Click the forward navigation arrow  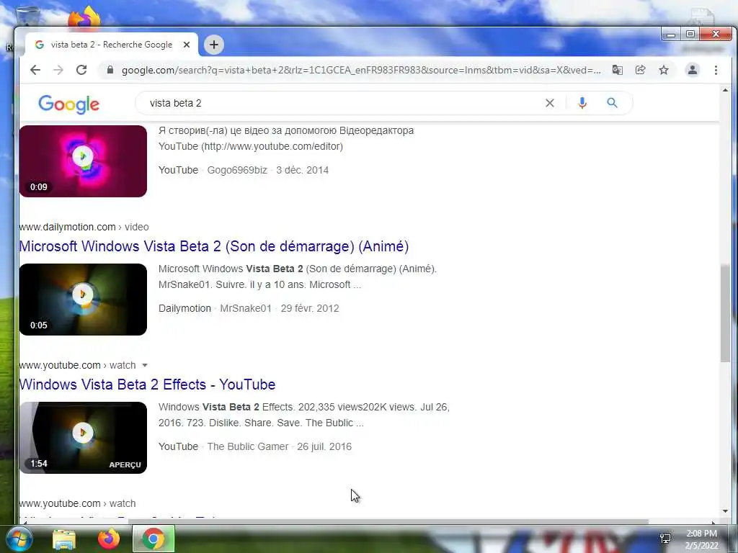(58, 70)
